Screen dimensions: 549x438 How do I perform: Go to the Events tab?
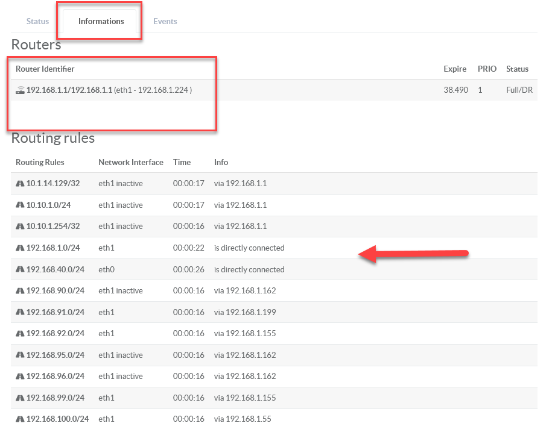pyautogui.click(x=165, y=21)
